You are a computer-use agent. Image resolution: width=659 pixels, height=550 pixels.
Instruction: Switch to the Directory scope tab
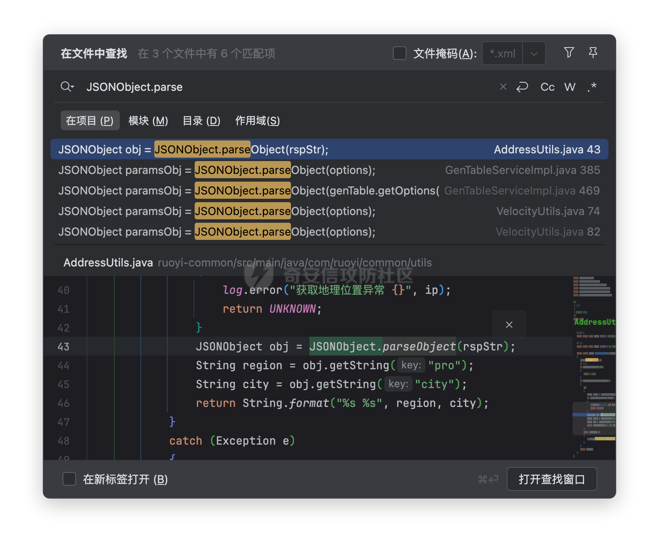(x=201, y=121)
